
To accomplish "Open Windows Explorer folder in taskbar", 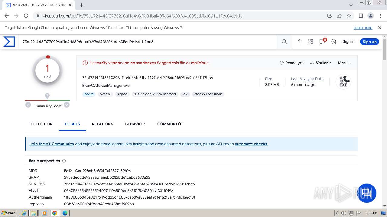I will pos(34,213).
